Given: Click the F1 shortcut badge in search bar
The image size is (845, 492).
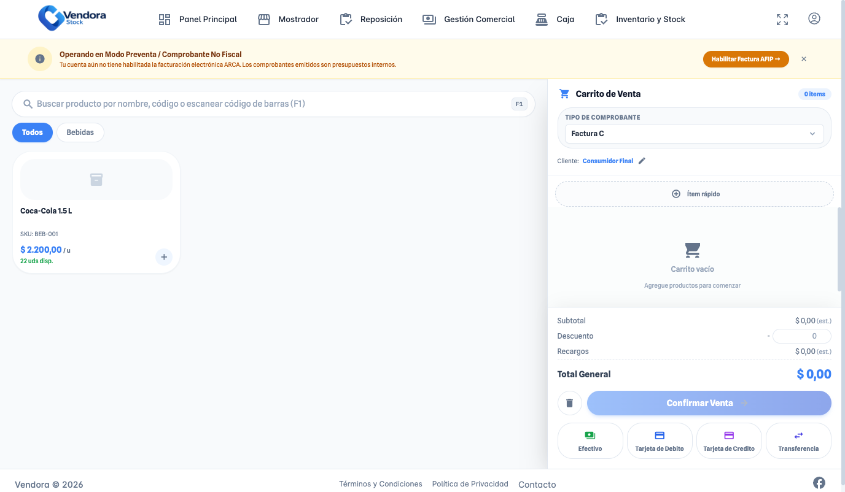Looking at the screenshot, I should (519, 104).
